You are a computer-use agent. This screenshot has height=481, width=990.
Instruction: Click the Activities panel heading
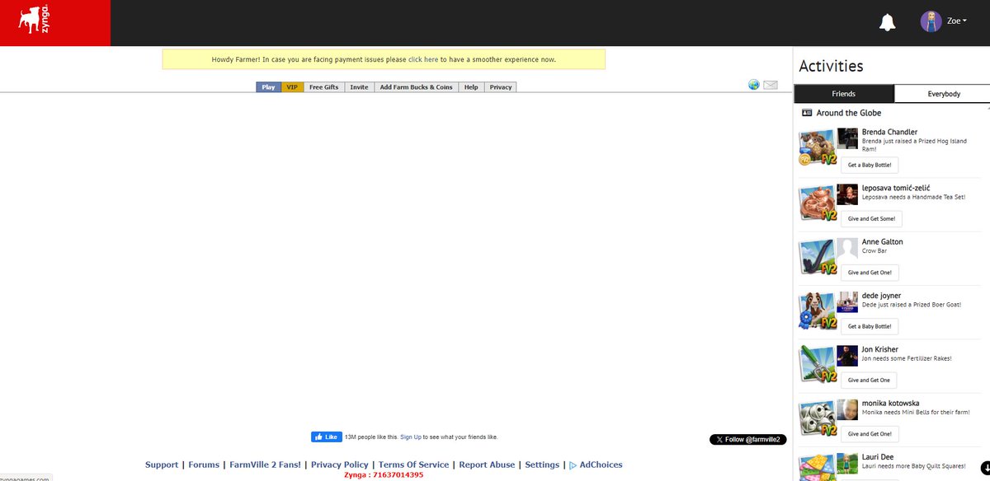coord(831,67)
